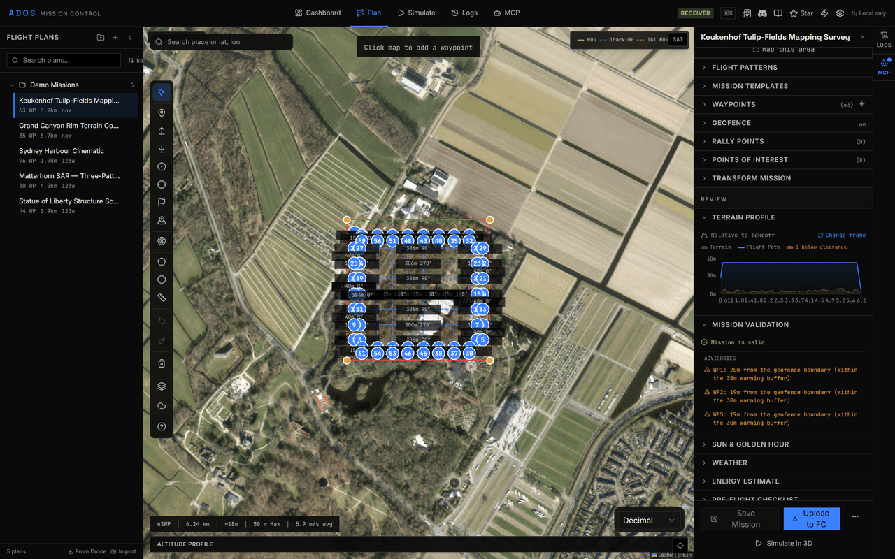The width and height of the screenshot is (895, 559).
Task: Click the Save Mission button
Action: pyautogui.click(x=740, y=518)
